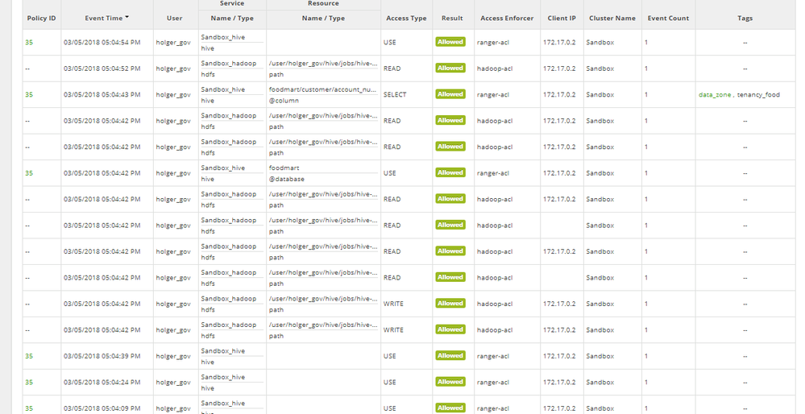This screenshot has width=805, height=414.
Task: Click client IP 172.17.0.2 in 05:04:39 PM row
Action: (559, 357)
